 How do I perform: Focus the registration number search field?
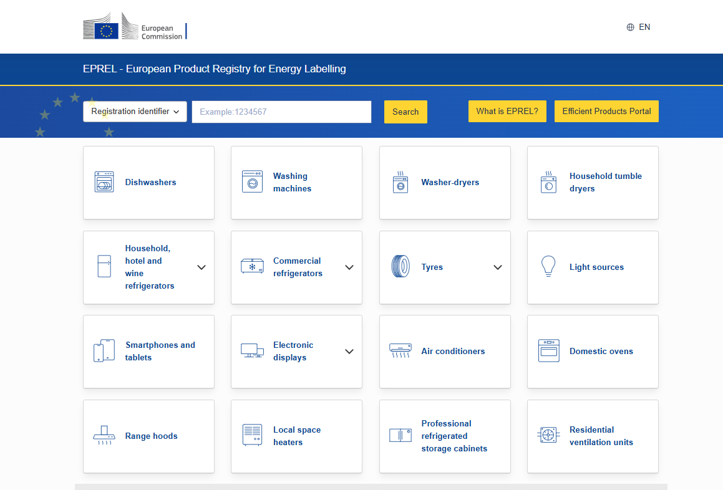(x=281, y=112)
